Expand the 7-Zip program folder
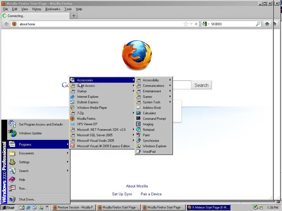This screenshot has height=211, width=282. (x=102, y=113)
